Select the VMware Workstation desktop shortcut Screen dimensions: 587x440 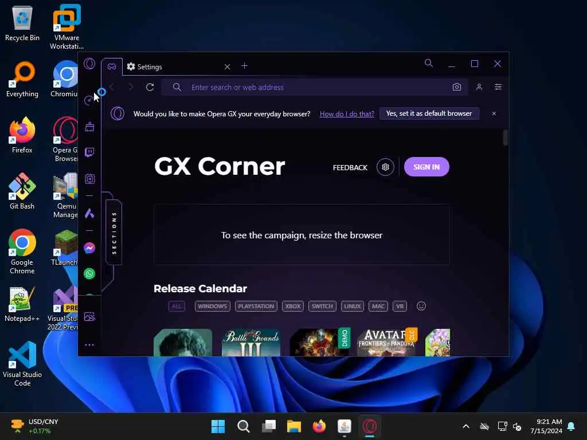click(x=66, y=27)
